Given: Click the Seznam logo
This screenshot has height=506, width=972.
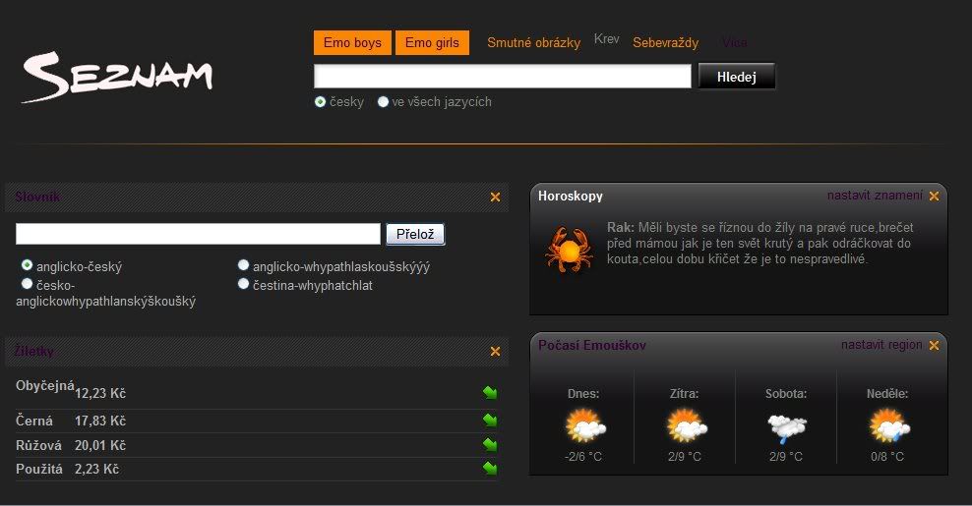Looking at the screenshot, I should click(116, 78).
